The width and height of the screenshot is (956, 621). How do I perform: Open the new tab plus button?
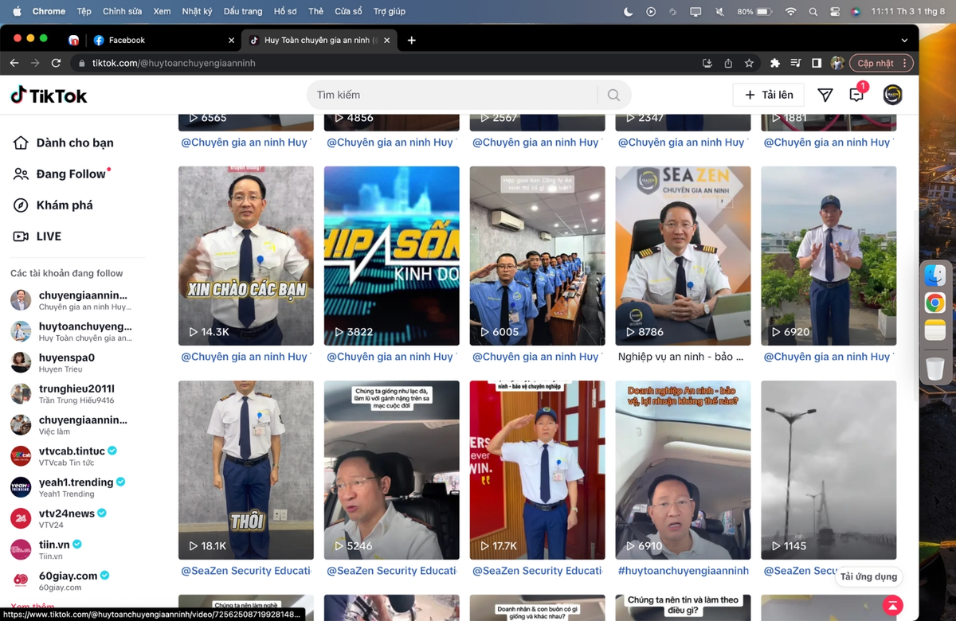click(x=411, y=40)
